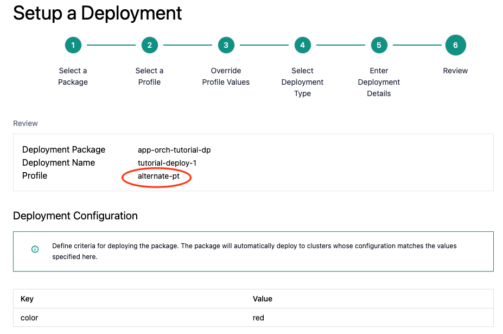Click the Review tab heading above the summary
This screenshot has height=334, width=503.
pyautogui.click(x=25, y=123)
